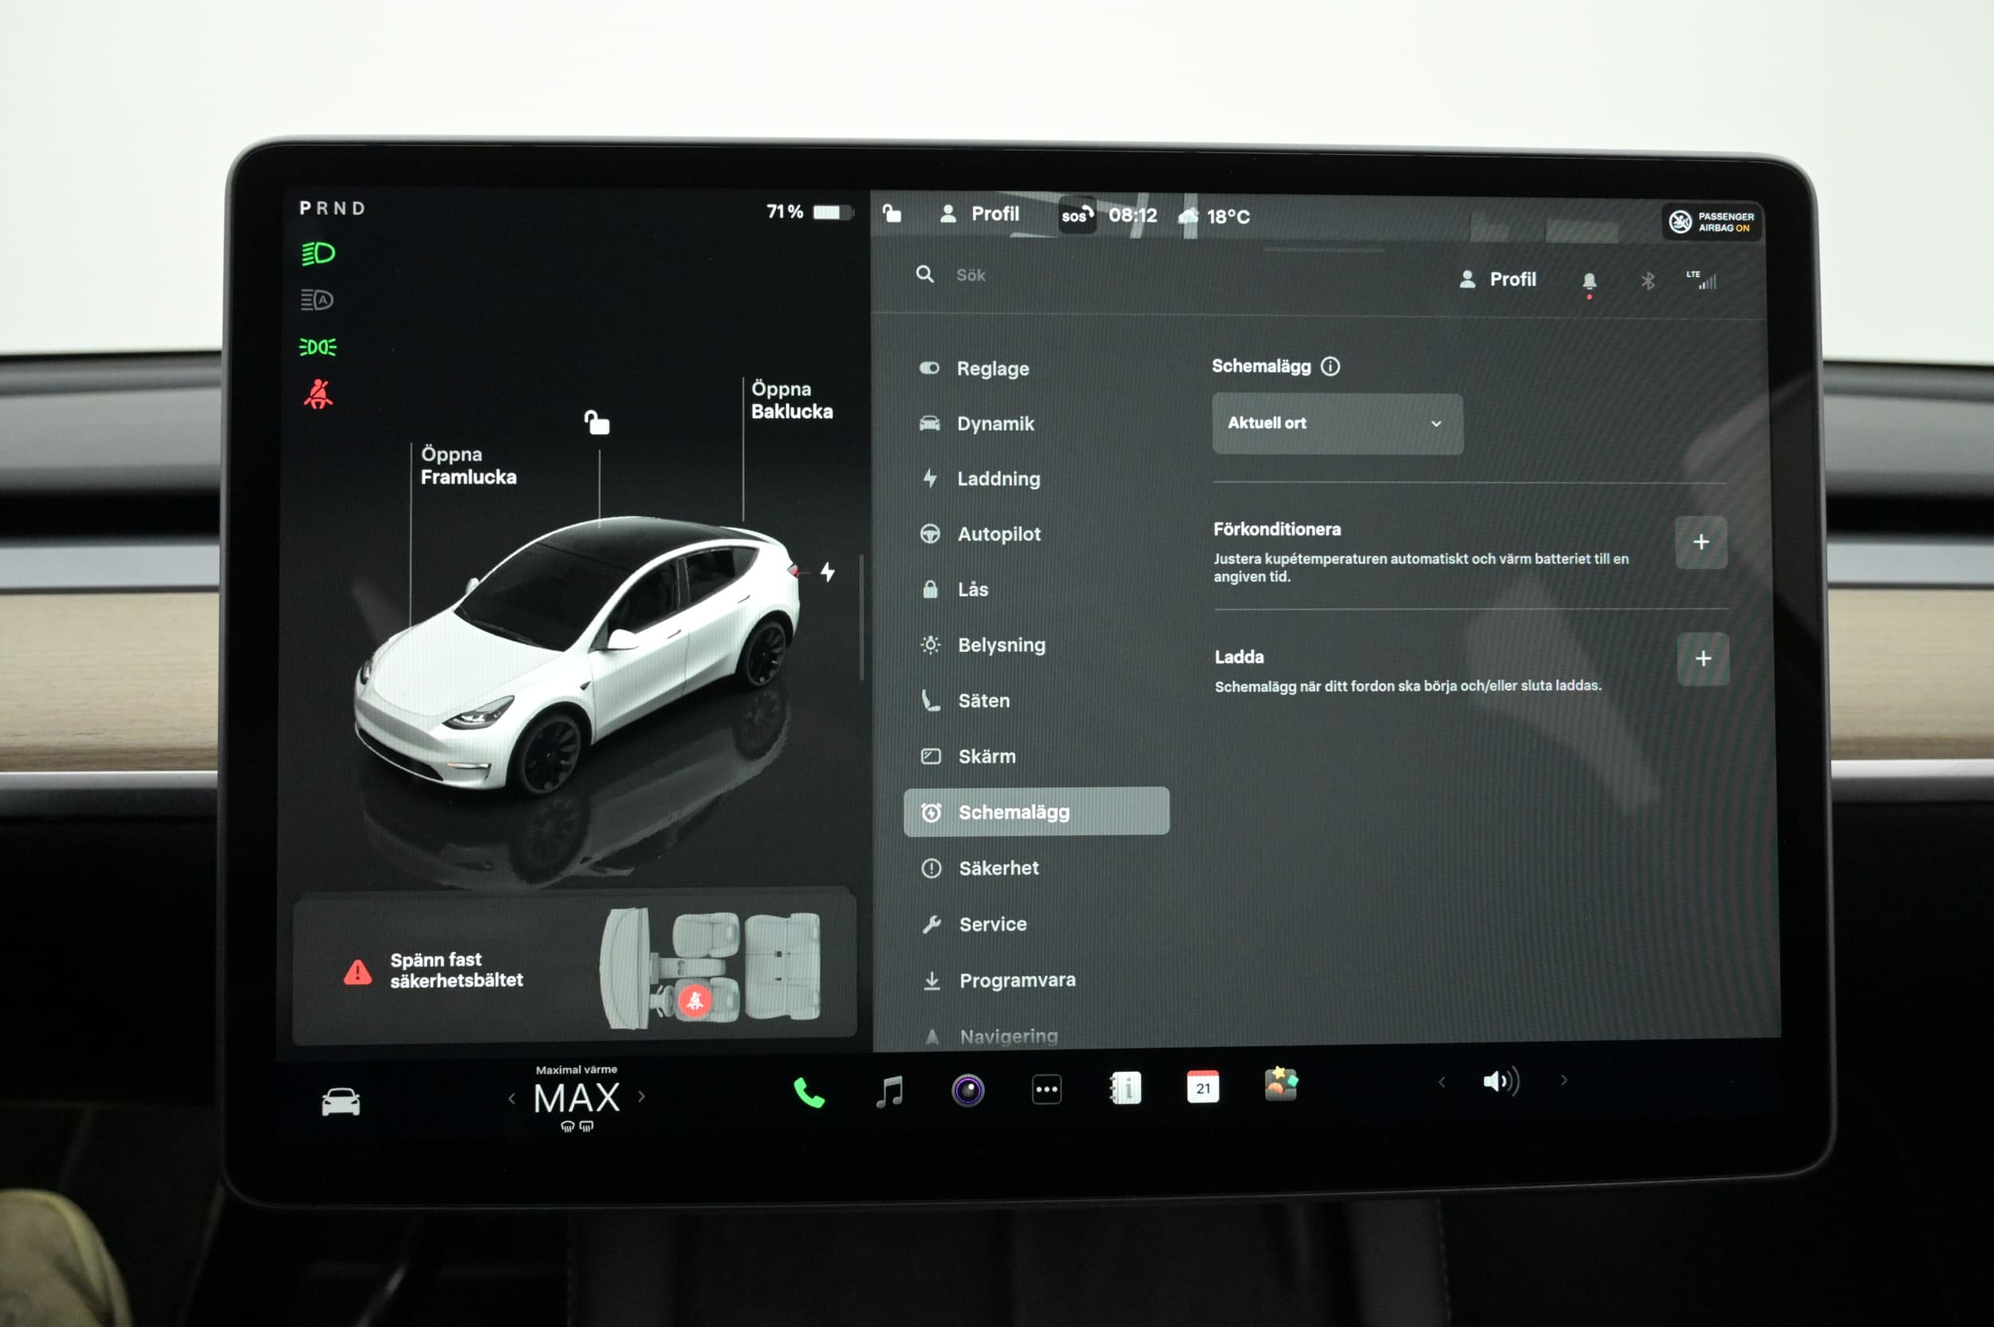1994x1327 pixels.
Task: Open the all apps ellipsis menu
Action: pyautogui.click(x=1046, y=1089)
